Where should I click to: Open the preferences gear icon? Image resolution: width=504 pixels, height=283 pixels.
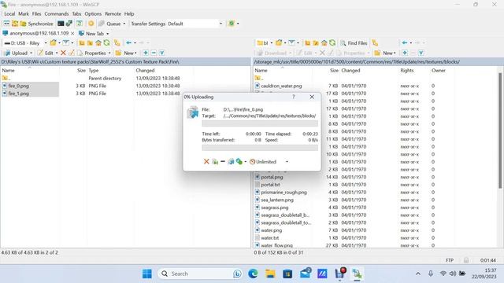point(91,24)
